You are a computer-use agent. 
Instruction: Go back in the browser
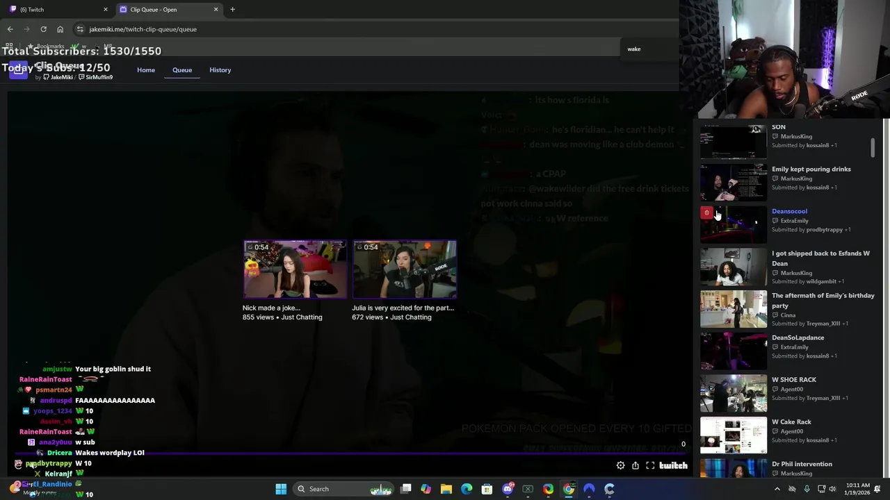point(10,29)
